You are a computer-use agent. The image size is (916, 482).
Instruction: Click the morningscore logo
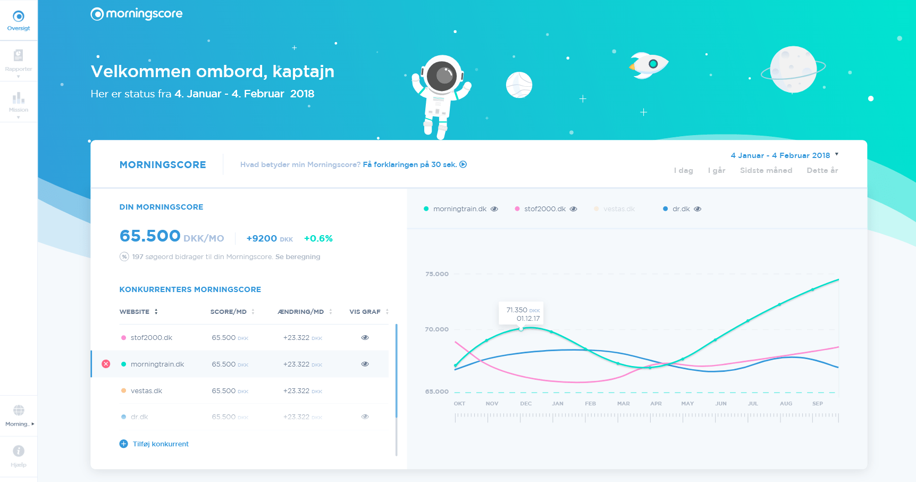tap(137, 14)
